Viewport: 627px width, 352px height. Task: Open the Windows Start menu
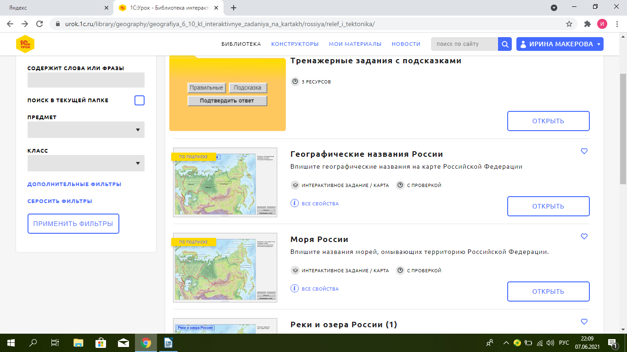tap(11, 342)
